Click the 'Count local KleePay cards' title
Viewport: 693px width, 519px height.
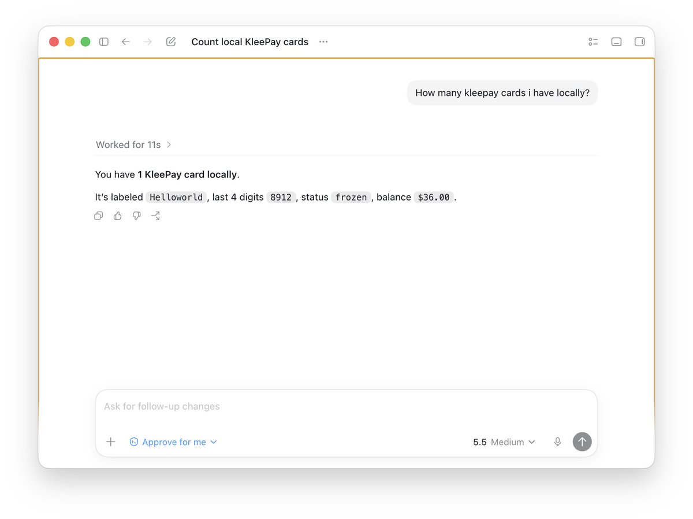pos(250,42)
